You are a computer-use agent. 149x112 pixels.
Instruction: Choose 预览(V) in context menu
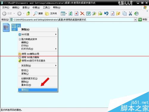(x=38, y=30)
